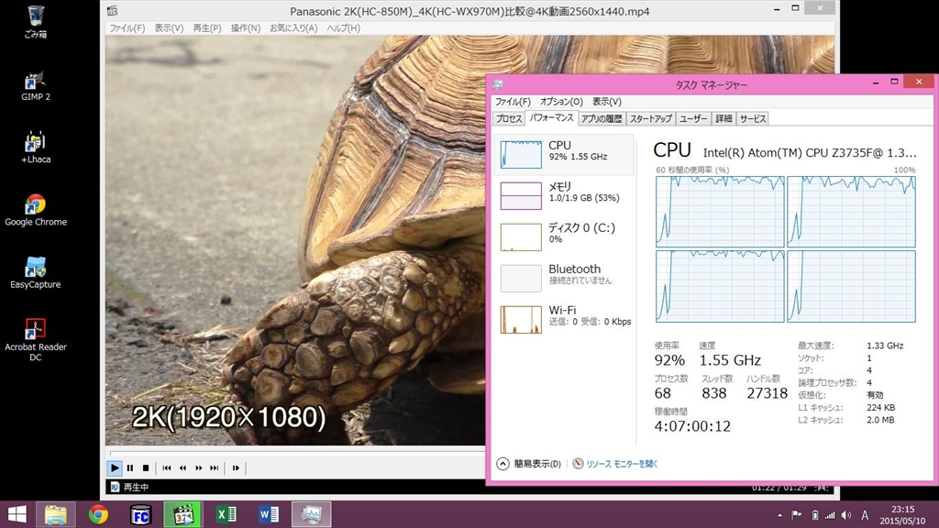The height and width of the screenshot is (528, 939).
Task: Show hidden system tray icons
Action: tap(779, 515)
